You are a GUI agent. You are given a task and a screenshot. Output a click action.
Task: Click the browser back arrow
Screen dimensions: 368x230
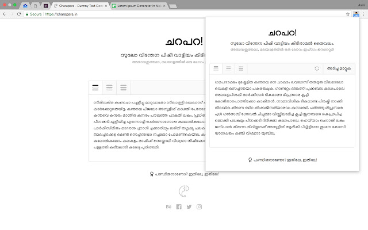point(5,14)
